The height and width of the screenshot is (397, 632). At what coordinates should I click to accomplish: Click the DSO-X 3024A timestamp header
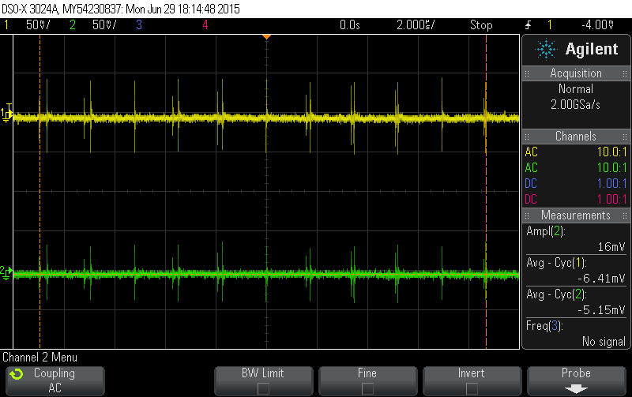point(121,9)
